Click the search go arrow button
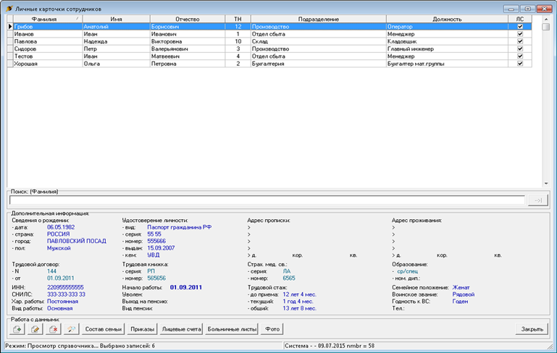Viewport: 557px width, 353px height. 538,200
